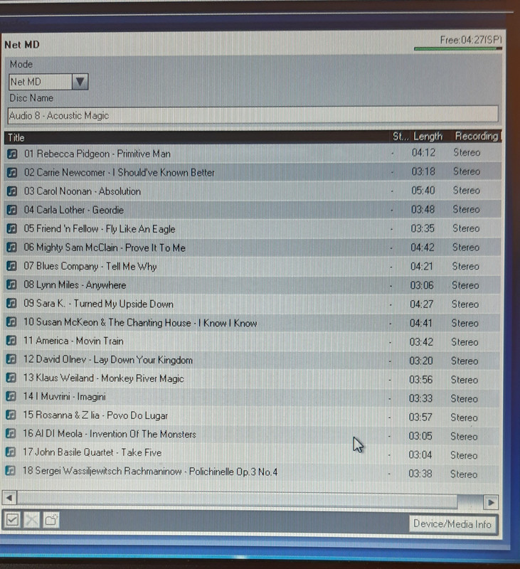This screenshot has width=520, height=569.
Task: Click music icon of Rosanna & Zelia track
Action: (x=11, y=415)
